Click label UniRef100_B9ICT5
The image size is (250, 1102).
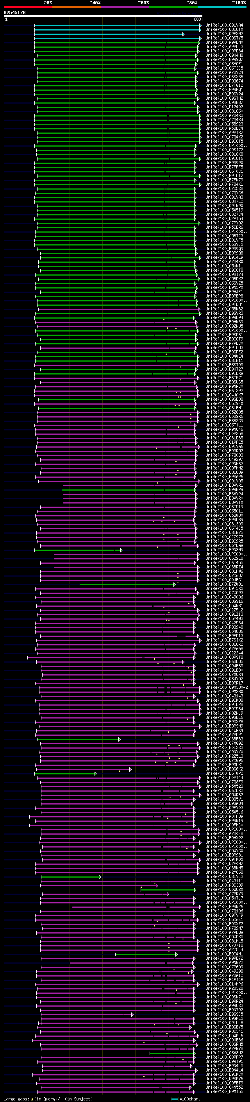coord(224,141)
